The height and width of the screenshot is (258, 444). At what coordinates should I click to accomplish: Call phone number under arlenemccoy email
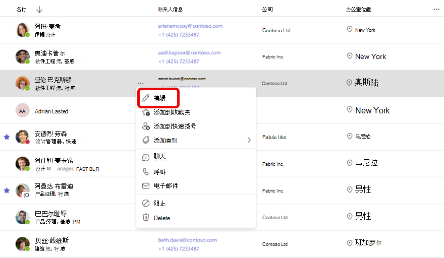click(x=179, y=35)
